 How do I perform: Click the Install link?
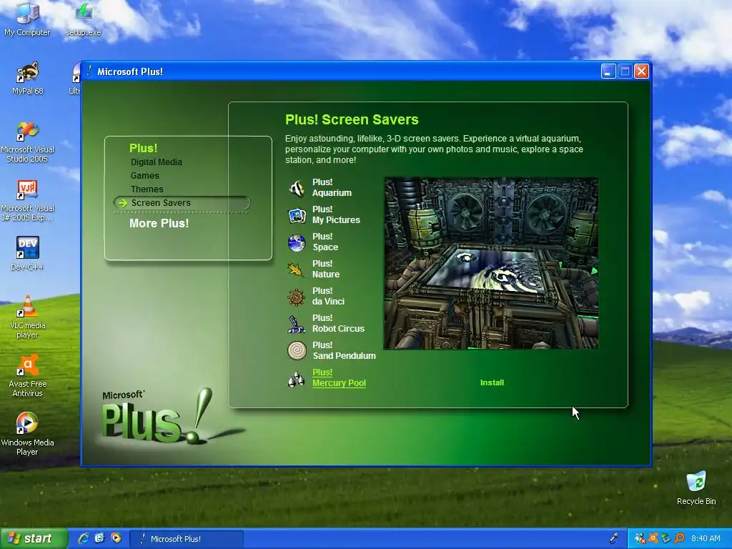[x=492, y=382]
